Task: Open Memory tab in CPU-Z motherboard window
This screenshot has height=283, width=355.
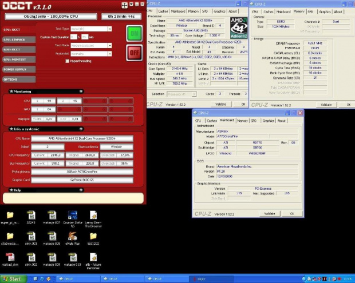Action: pos(242,121)
